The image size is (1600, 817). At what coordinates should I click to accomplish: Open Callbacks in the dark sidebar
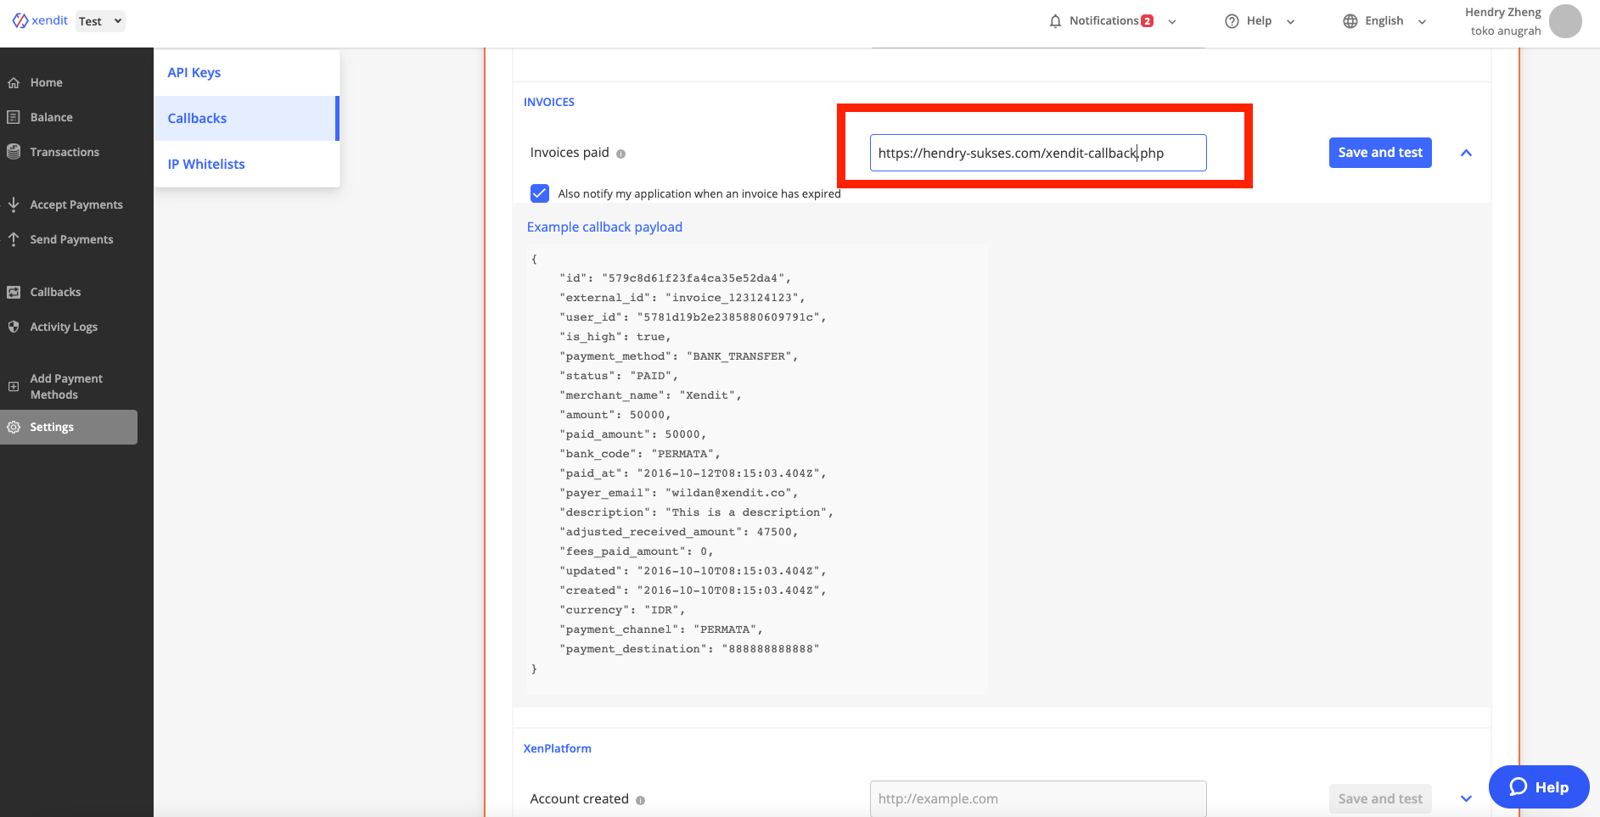55,292
